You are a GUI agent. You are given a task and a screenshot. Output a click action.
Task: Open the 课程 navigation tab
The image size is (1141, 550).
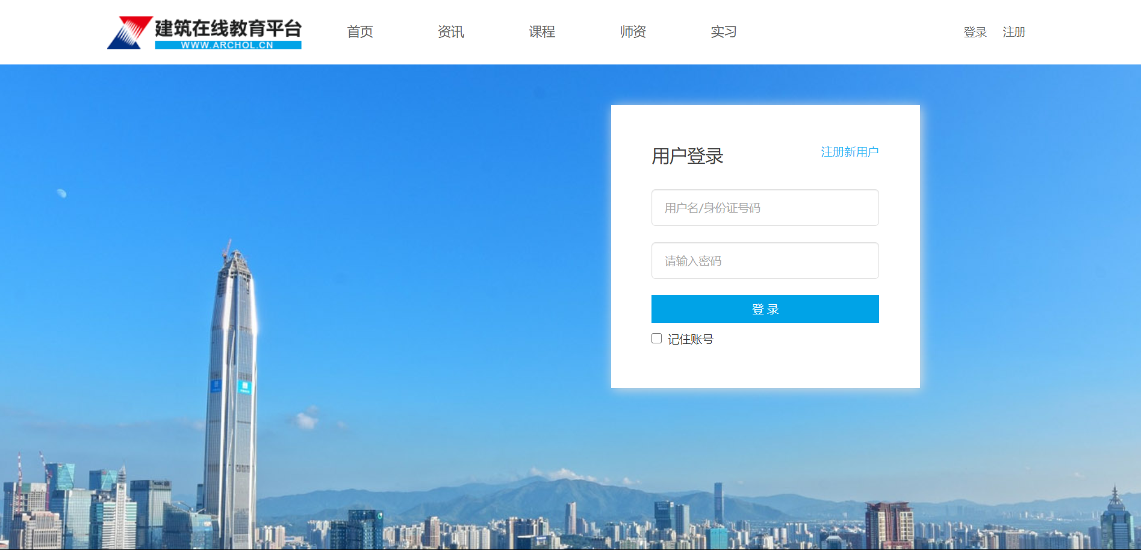(x=542, y=32)
